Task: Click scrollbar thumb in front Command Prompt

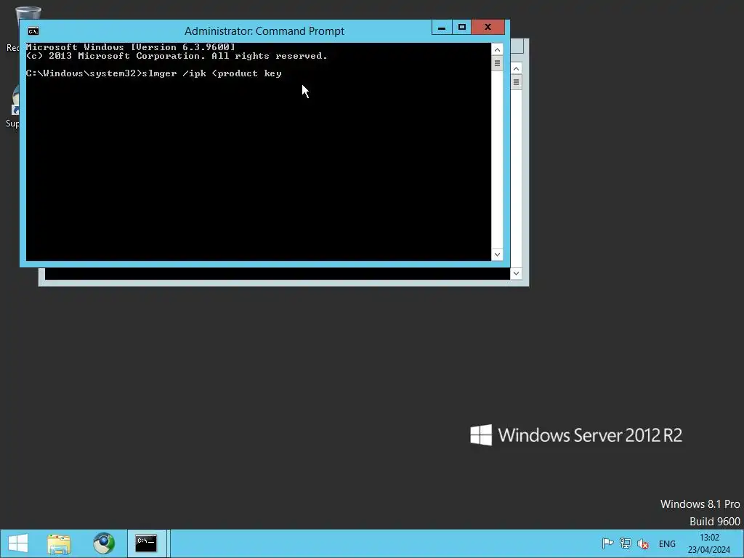Action: click(497, 63)
